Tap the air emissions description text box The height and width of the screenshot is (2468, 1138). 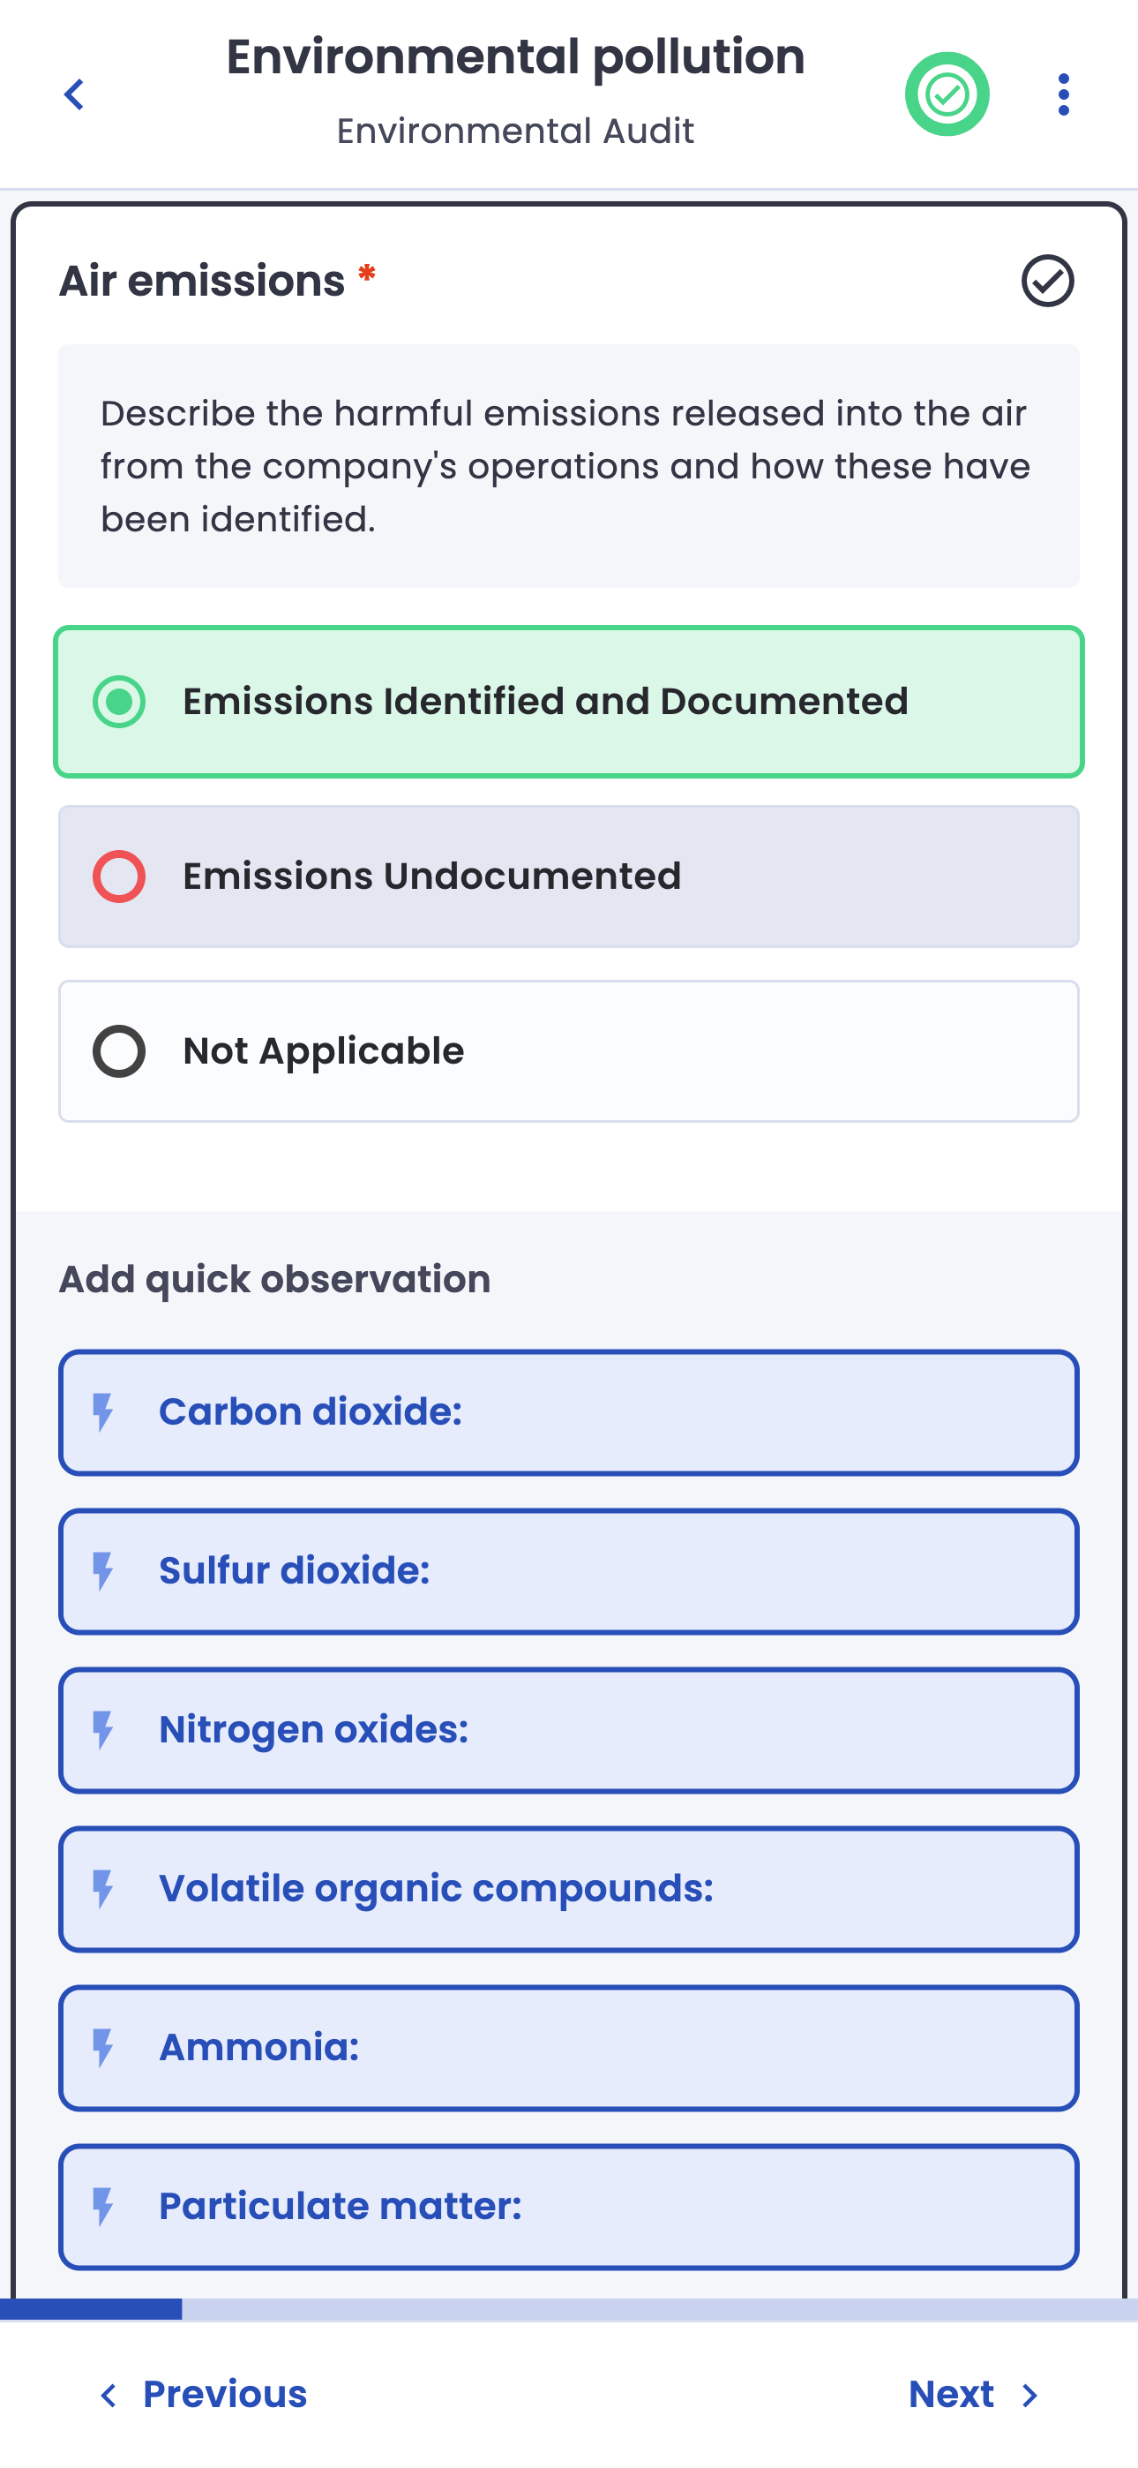click(x=568, y=467)
